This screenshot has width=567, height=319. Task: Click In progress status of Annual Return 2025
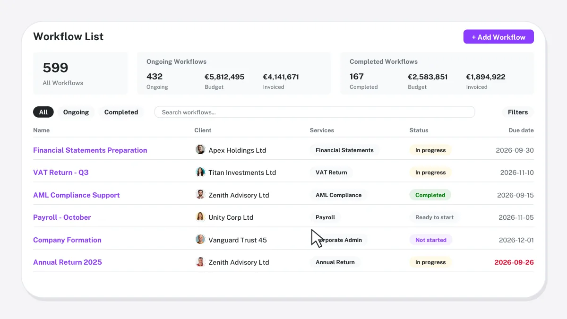pos(430,262)
